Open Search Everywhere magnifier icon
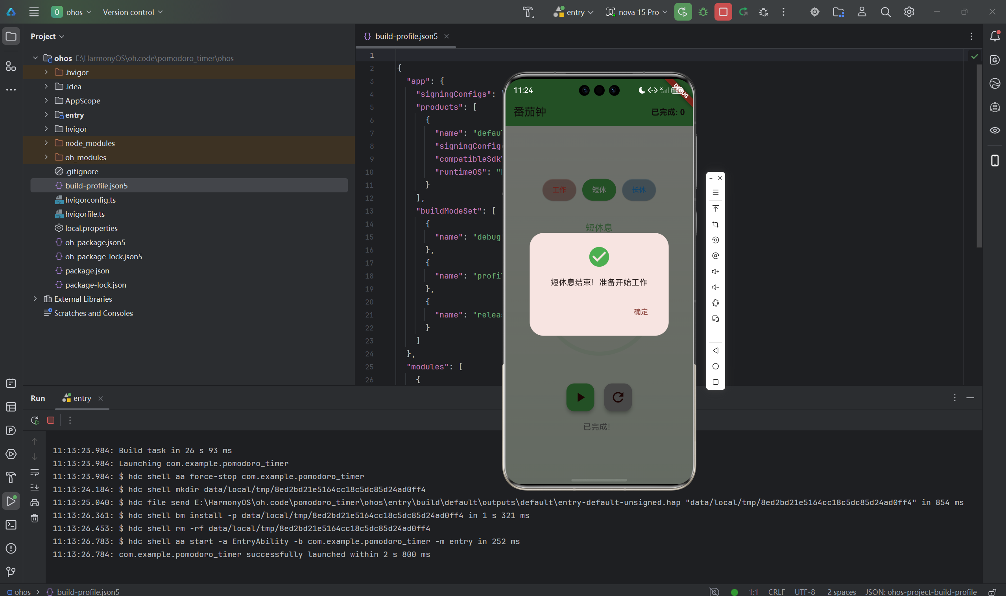Screen dimensions: 1006x596 (x=885, y=12)
